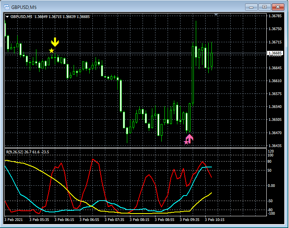Click the R(9,26,52) indicator label
289x228 pixels.
28,152
